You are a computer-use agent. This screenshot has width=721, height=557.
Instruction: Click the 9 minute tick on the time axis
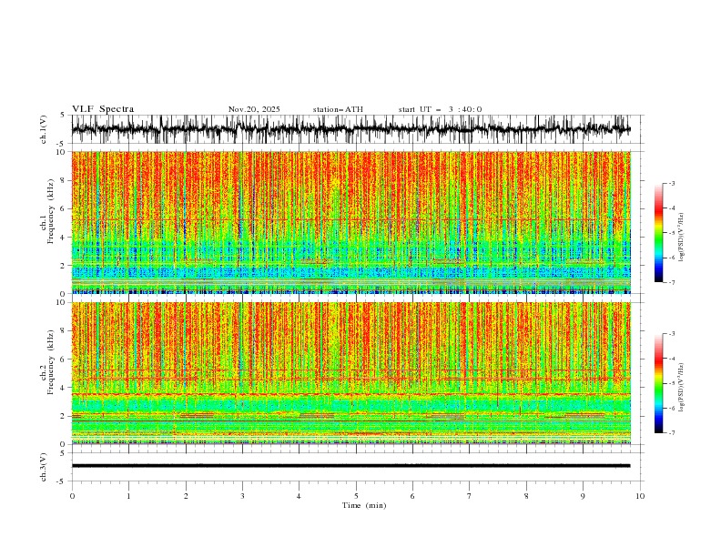point(583,496)
